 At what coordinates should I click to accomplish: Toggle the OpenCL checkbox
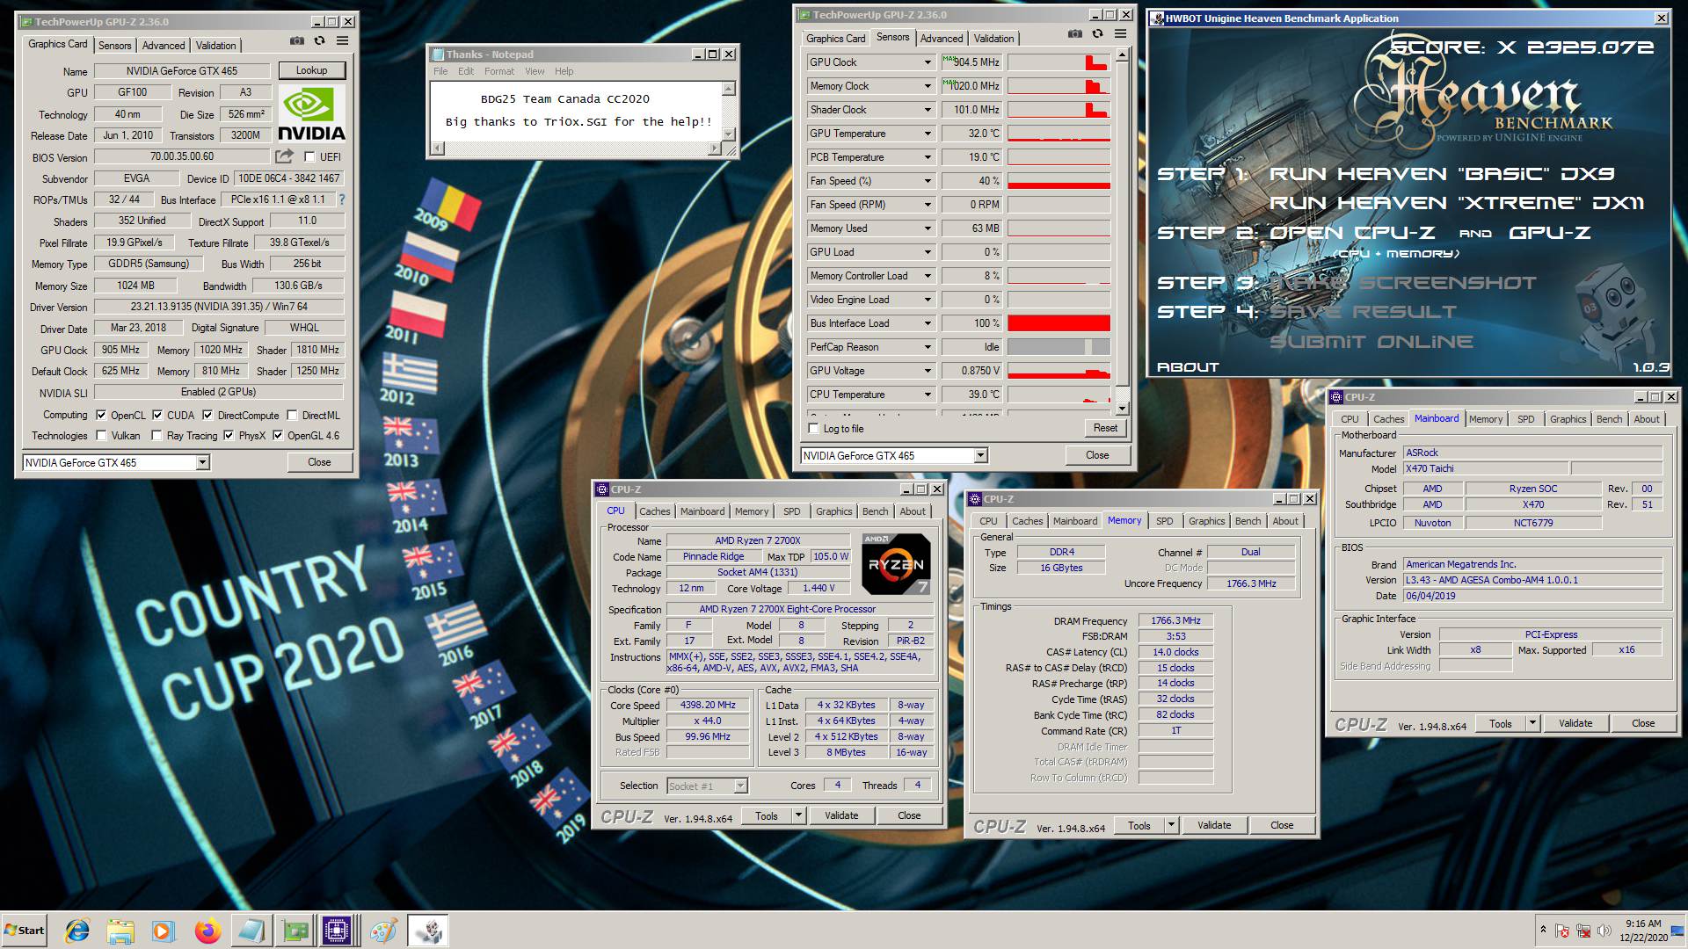click(x=101, y=415)
